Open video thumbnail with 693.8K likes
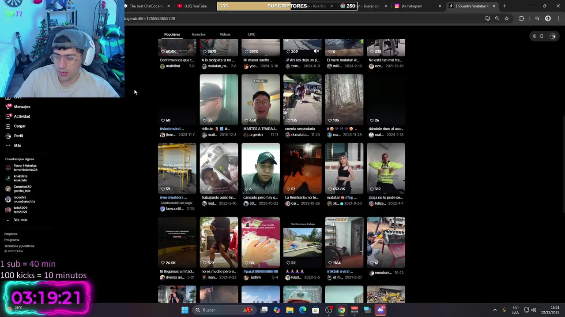This screenshot has height=317, width=565. [x=344, y=168]
